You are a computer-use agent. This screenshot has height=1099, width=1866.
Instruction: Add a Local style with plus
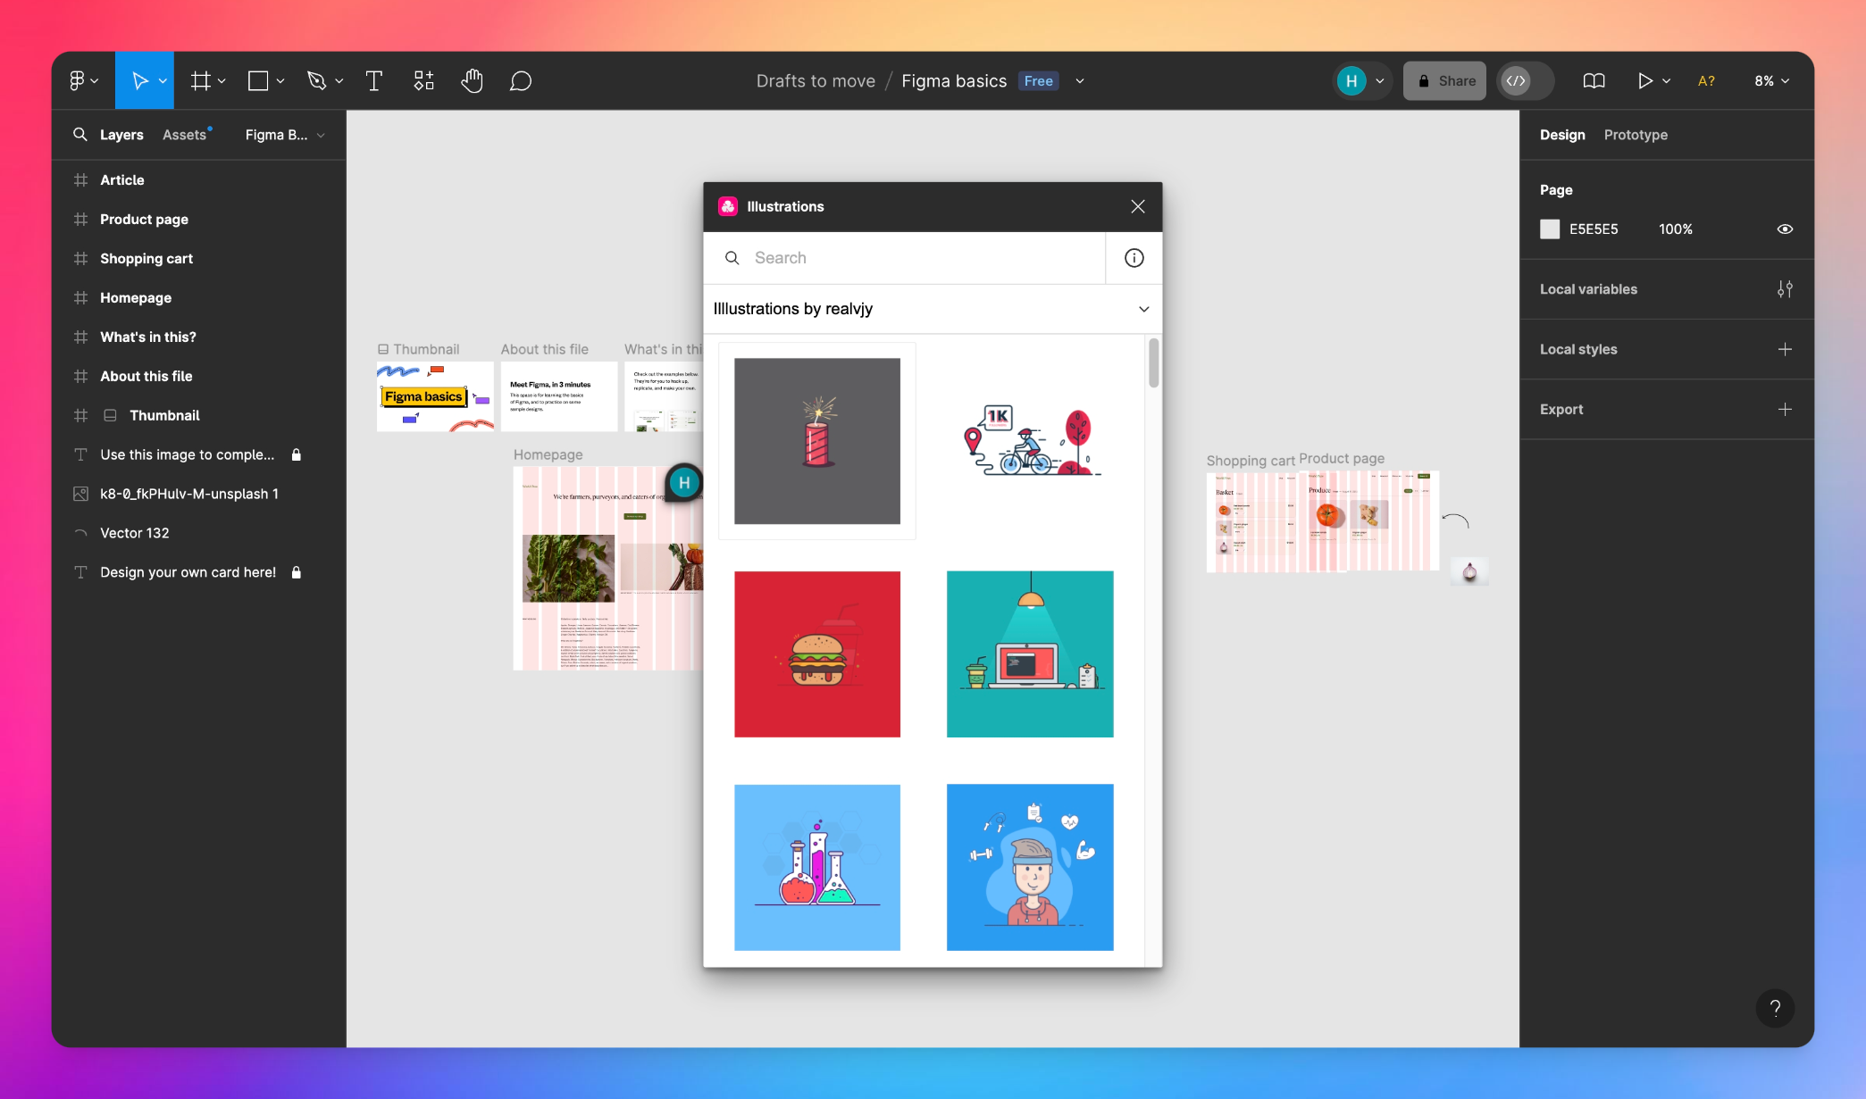(1785, 349)
